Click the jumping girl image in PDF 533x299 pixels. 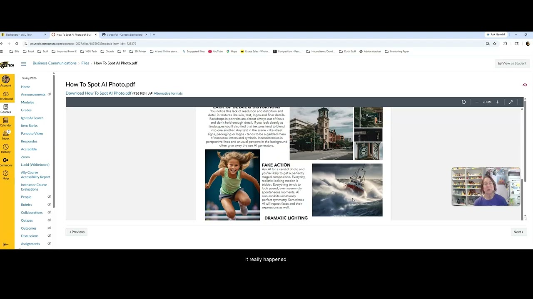(x=232, y=185)
